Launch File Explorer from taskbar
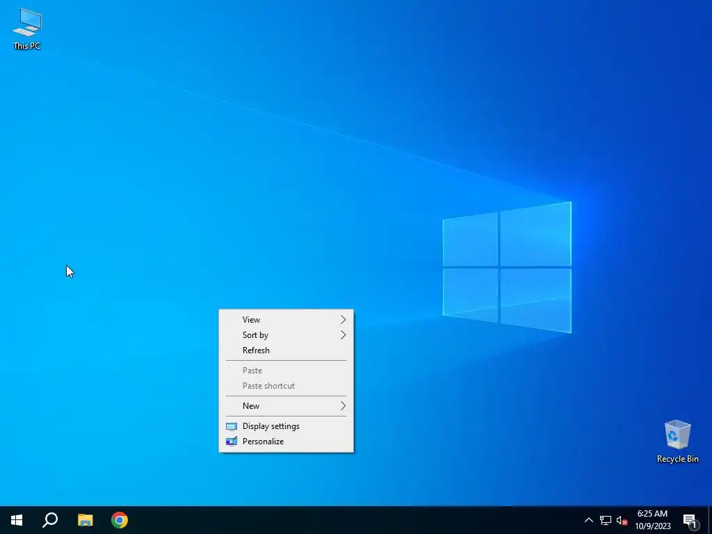Image resolution: width=712 pixels, height=534 pixels. (85, 520)
